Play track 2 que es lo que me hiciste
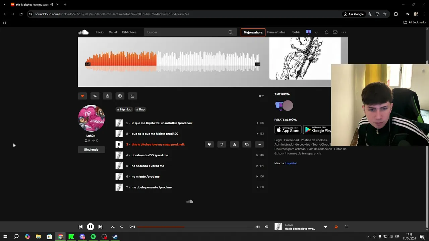Screen dimensions: 429x241 click(155, 134)
